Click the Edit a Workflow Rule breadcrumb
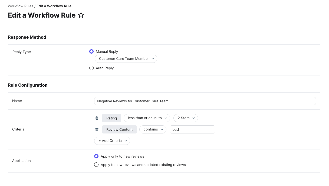This screenshot has height=186, width=329. (x=54, y=6)
